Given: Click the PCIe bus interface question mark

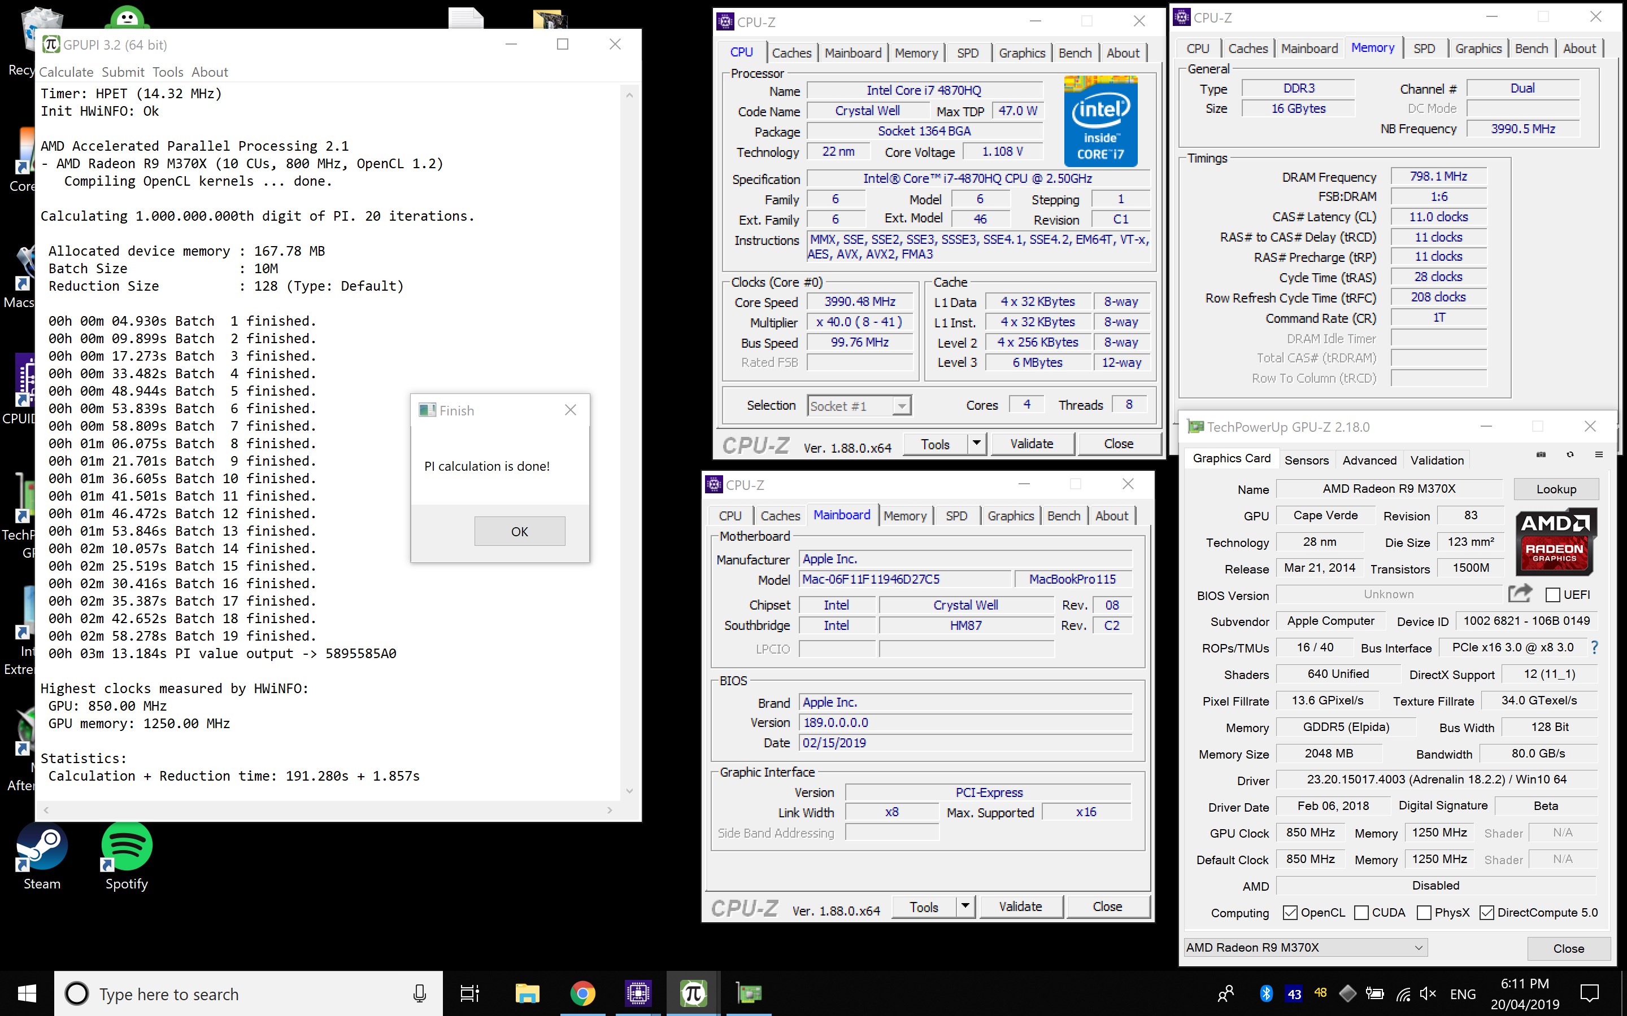Looking at the screenshot, I should pyautogui.click(x=1595, y=647).
